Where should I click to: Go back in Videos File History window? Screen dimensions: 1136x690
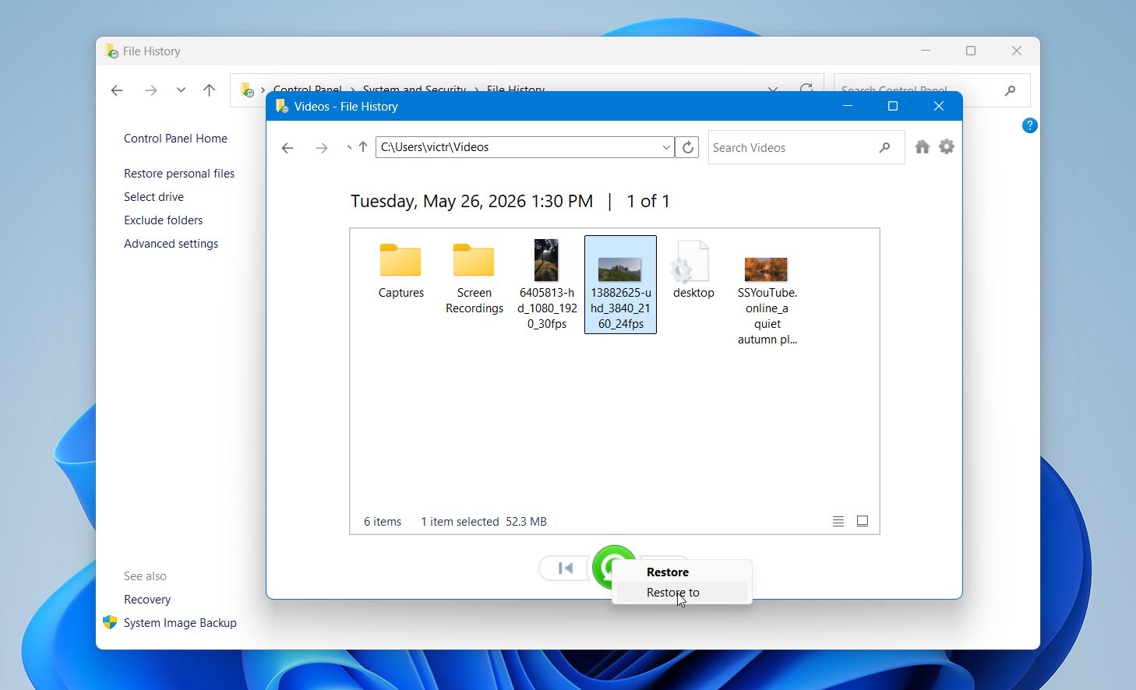point(288,148)
